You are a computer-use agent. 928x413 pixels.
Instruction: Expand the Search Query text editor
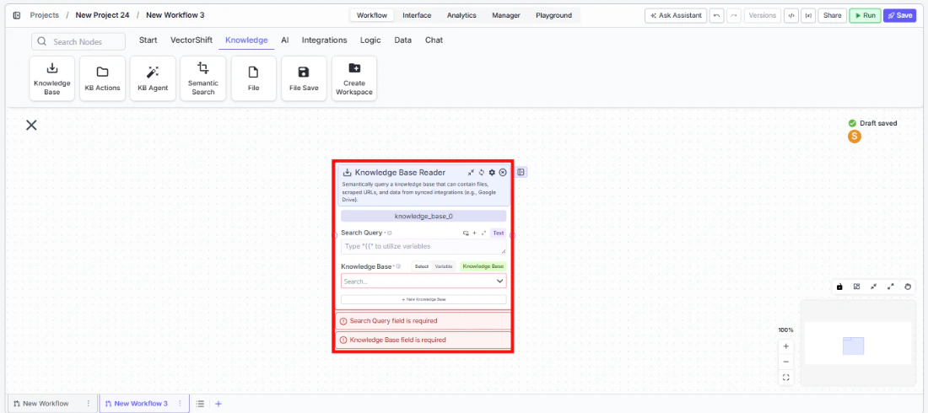(483, 233)
